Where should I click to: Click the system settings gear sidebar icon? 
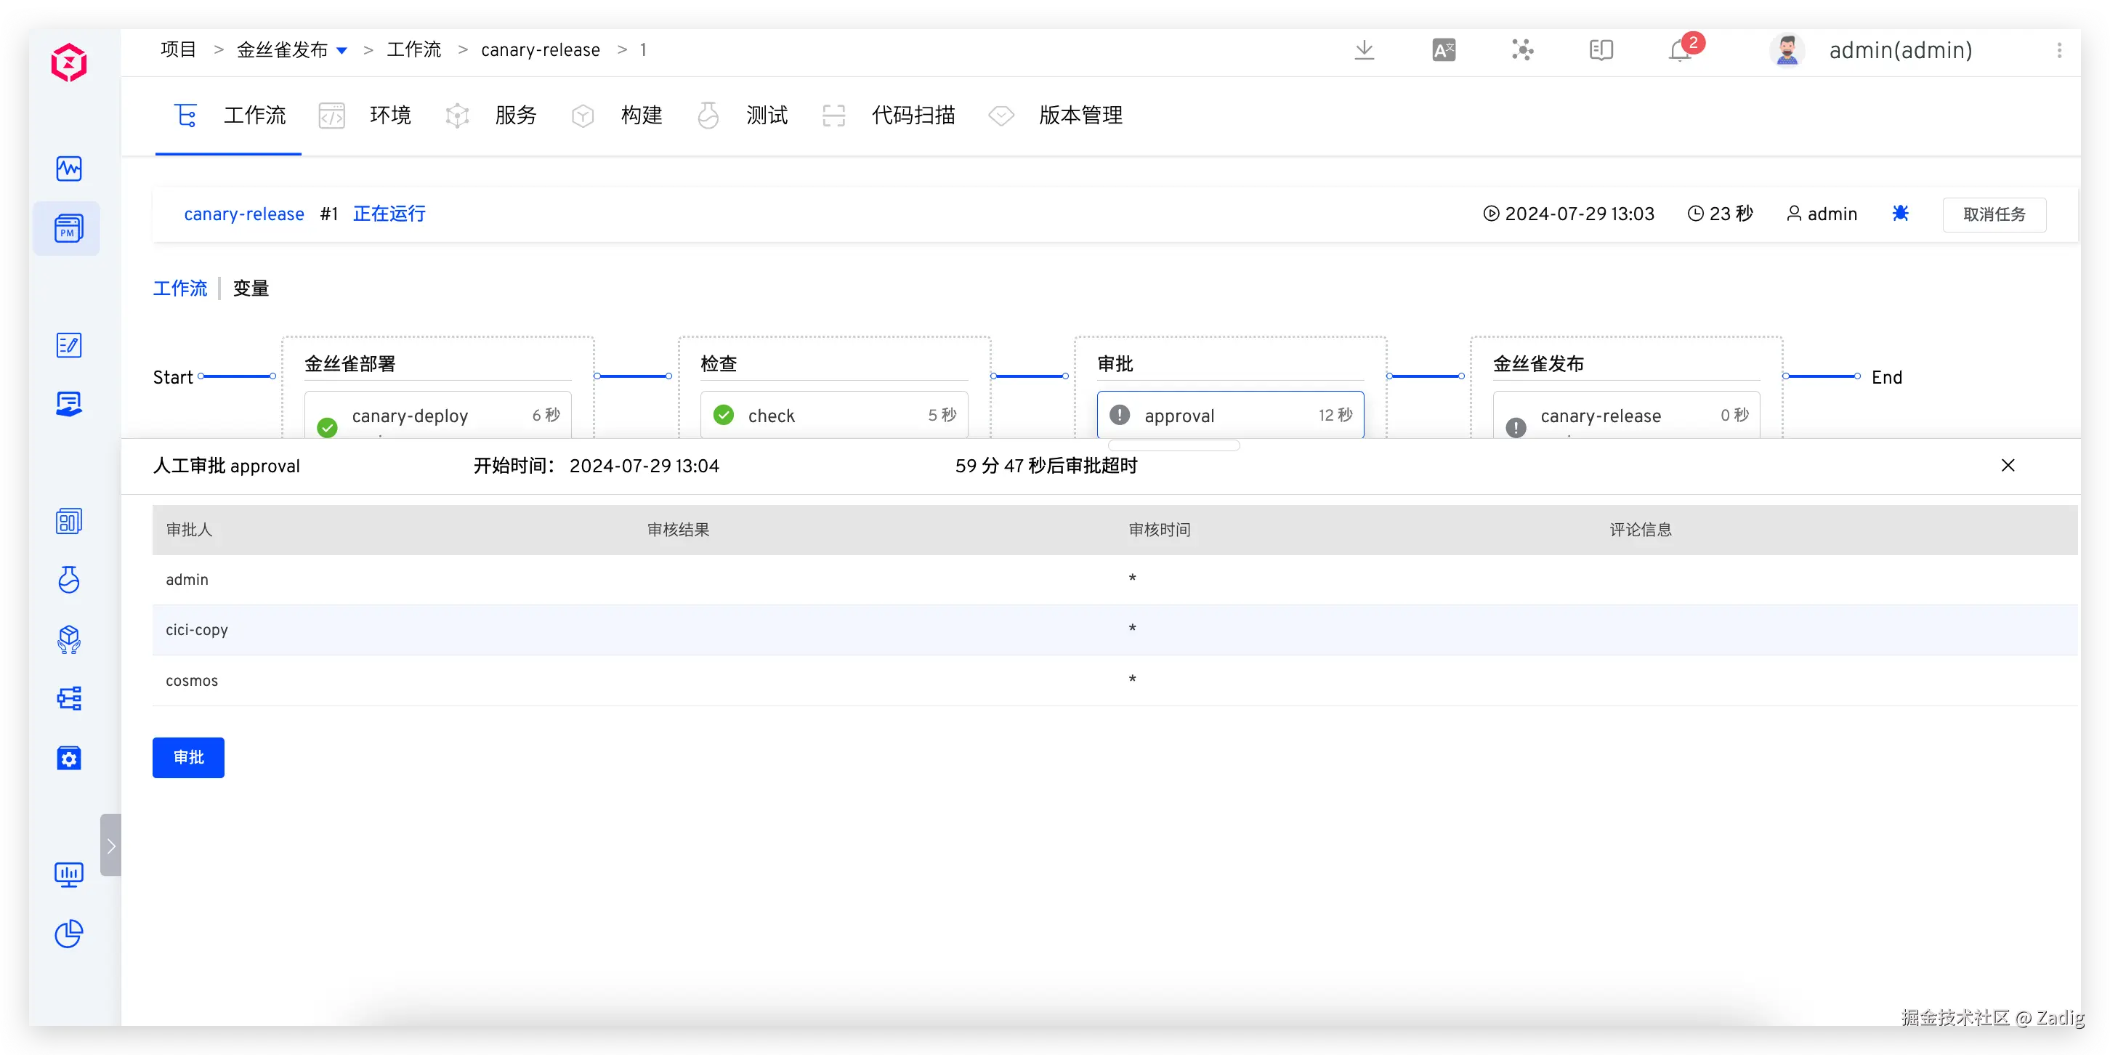[x=68, y=759]
